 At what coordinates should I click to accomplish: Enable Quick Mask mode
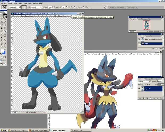5,57
